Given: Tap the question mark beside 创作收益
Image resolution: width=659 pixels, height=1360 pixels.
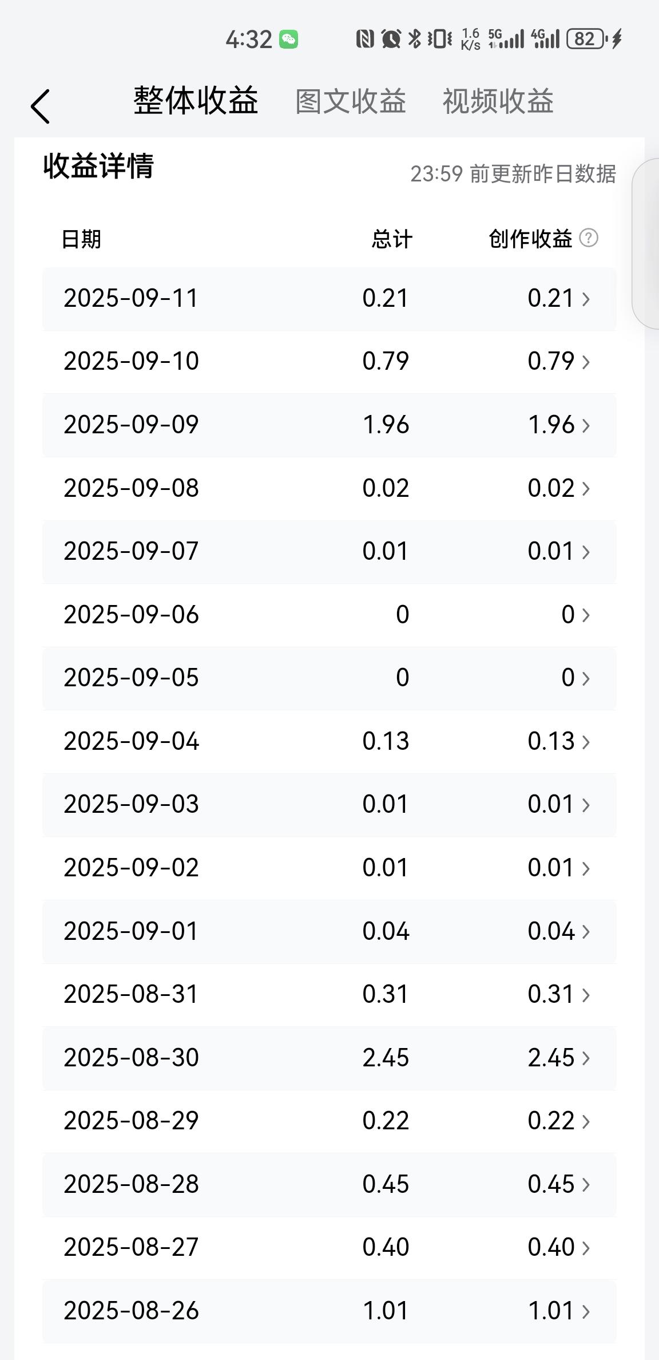Looking at the screenshot, I should [x=589, y=238].
